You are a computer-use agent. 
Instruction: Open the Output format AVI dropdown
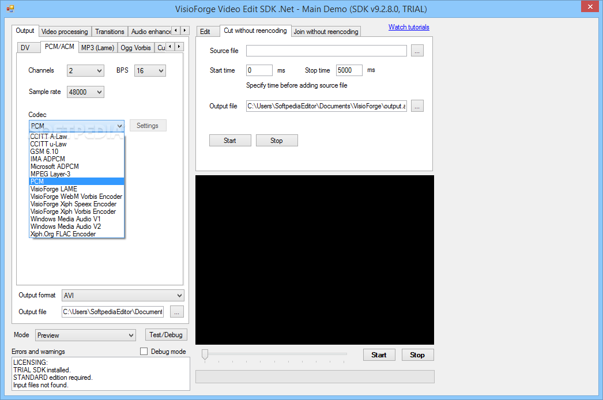(x=123, y=295)
